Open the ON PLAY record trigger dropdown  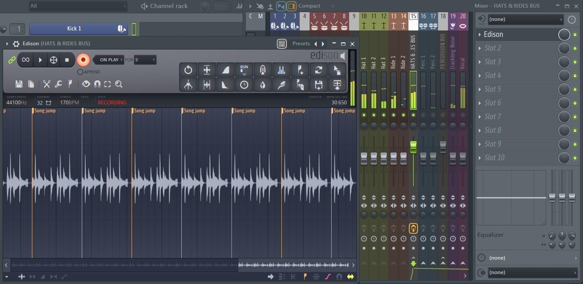(109, 60)
